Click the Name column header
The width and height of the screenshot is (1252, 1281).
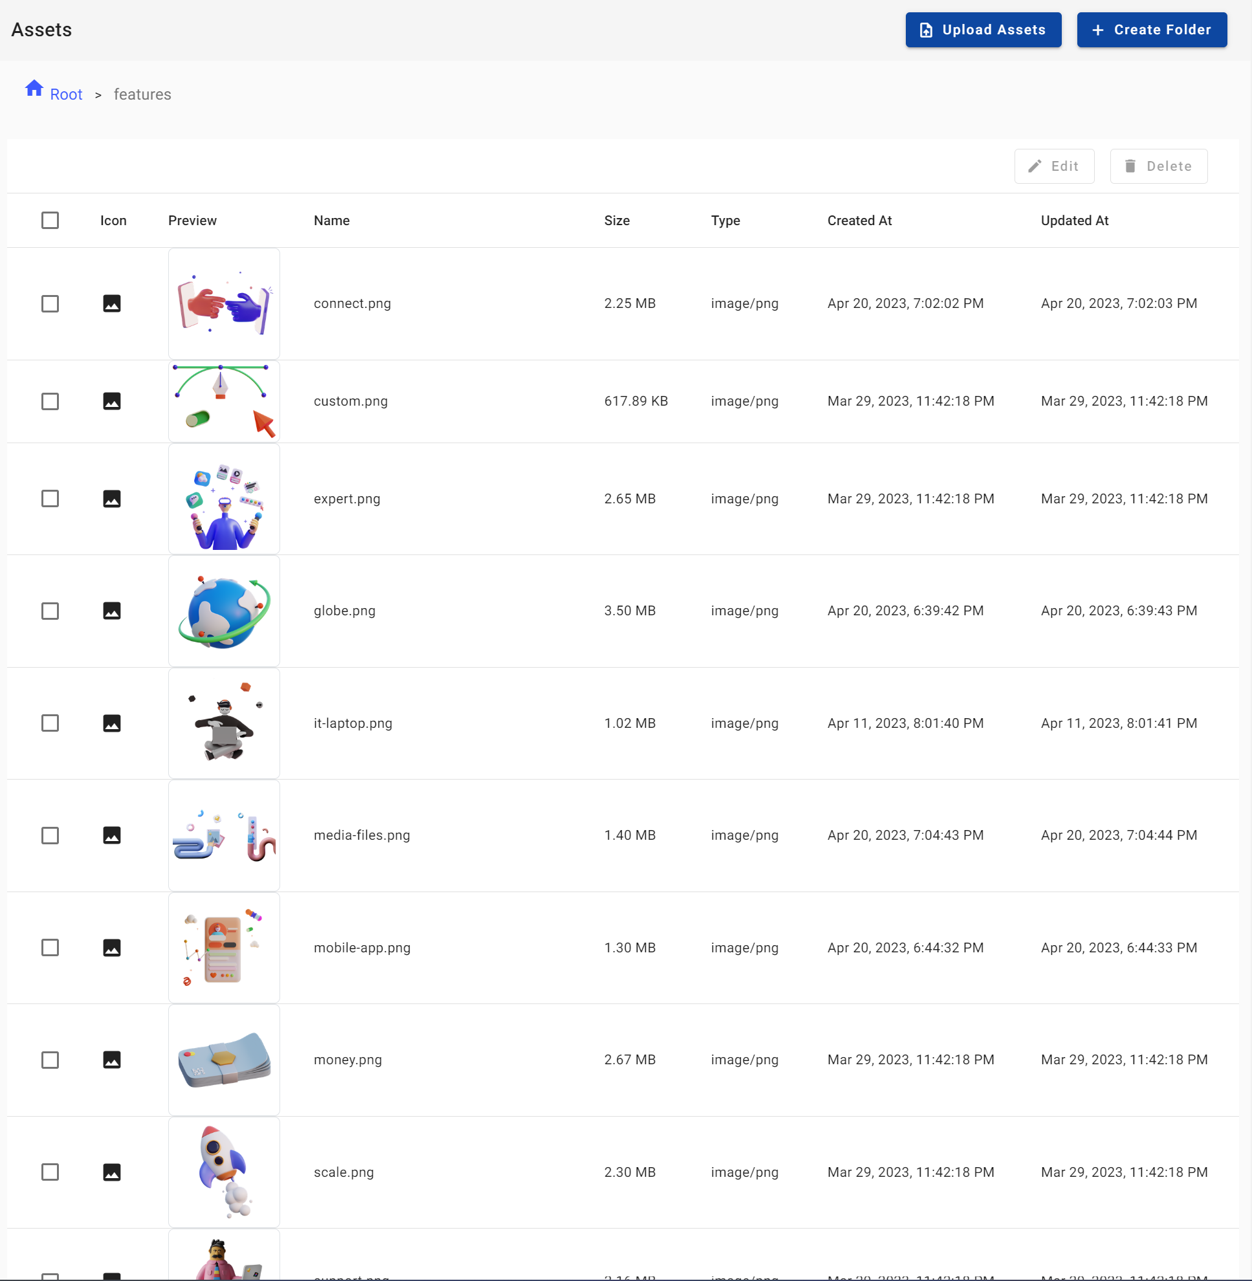[331, 221]
